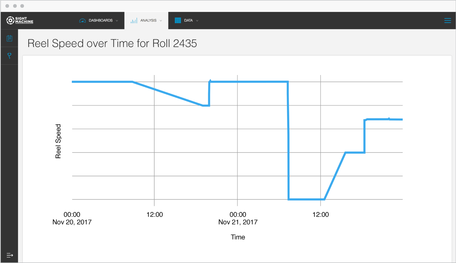Click the blue line's zero-speed flat segment
The width and height of the screenshot is (456, 263).
[x=306, y=199]
